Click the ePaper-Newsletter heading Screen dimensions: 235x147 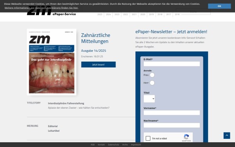pos(171,32)
